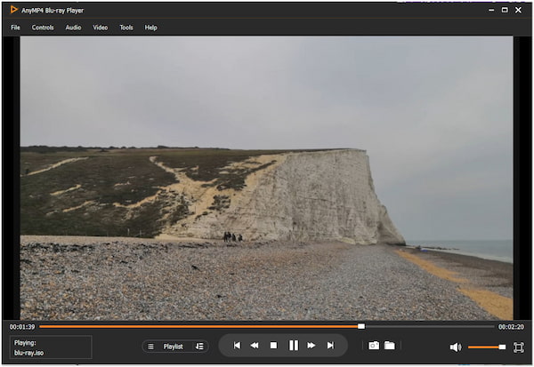The width and height of the screenshot is (534, 367).
Task: Pause the video playback
Action: click(293, 346)
